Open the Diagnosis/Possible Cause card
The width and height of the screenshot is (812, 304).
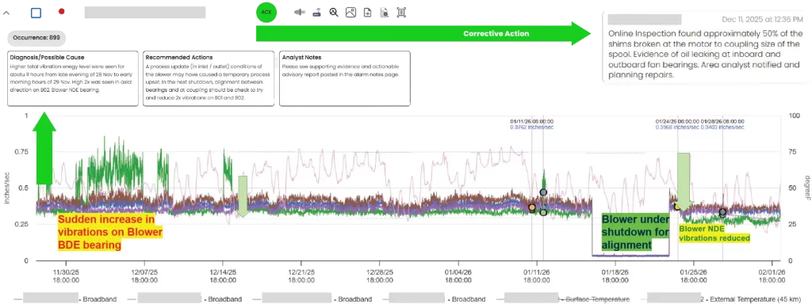click(73, 78)
